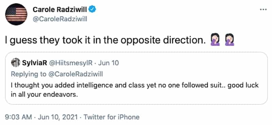Viewport: 272px width, 125px height.
Task: Click the 'Replying to' label text
Action: (x=29, y=74)
